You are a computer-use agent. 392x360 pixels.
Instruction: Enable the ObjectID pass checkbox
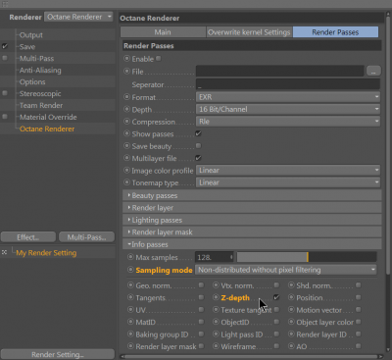pos(276,322)
